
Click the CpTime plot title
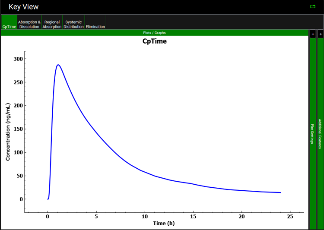(x=154, y=41)
